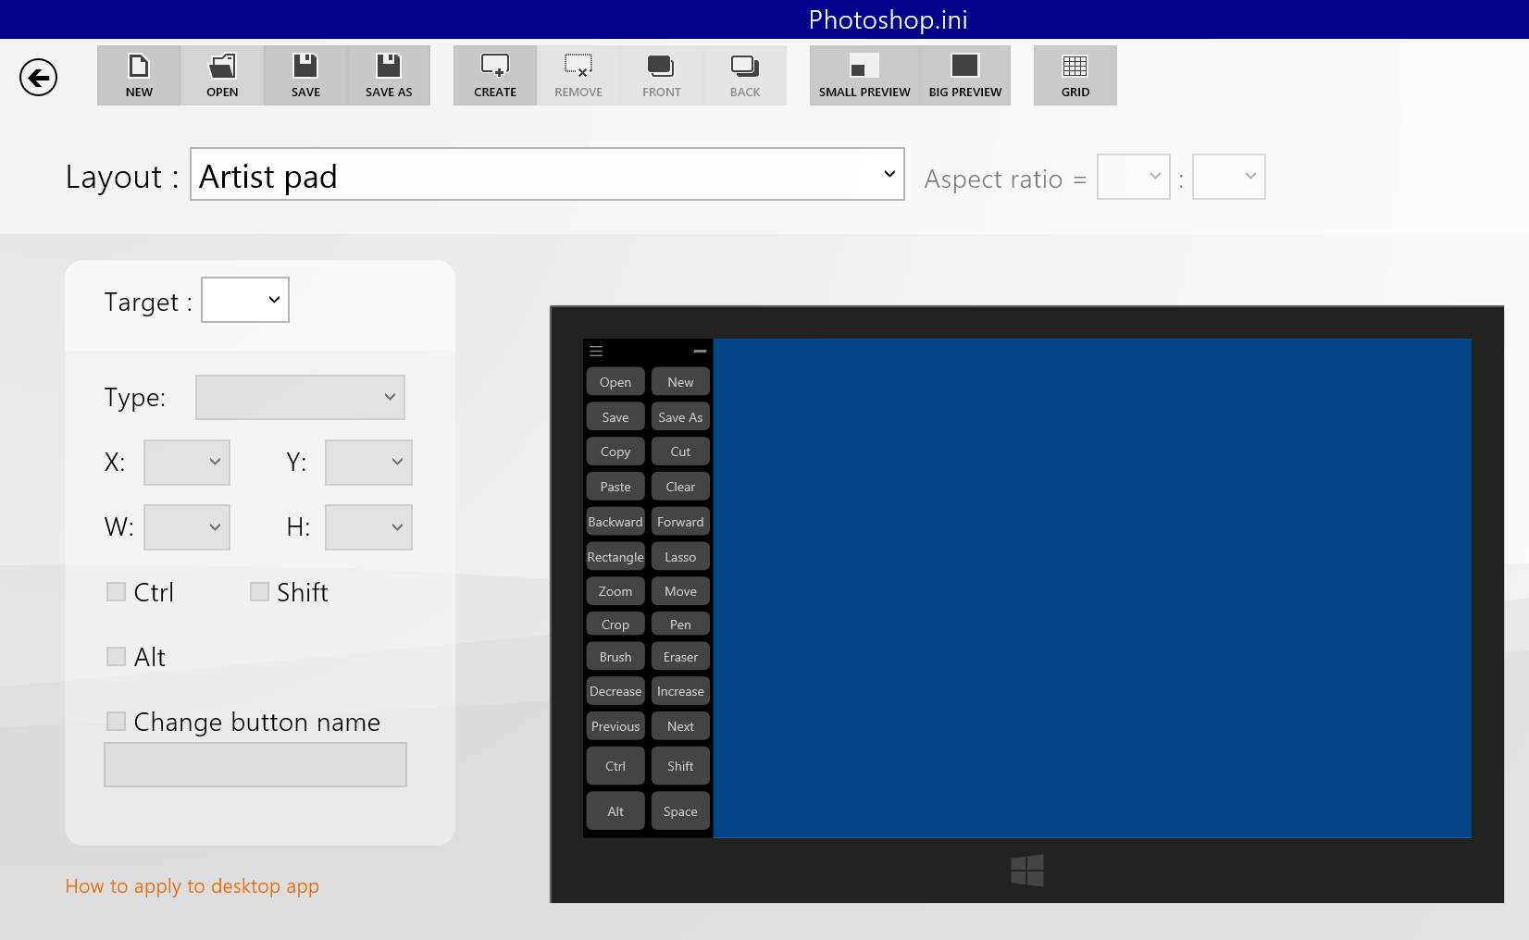1529x940 pixels.
Task: Open the hamburger menu in the pad preview
Action: 596,352
